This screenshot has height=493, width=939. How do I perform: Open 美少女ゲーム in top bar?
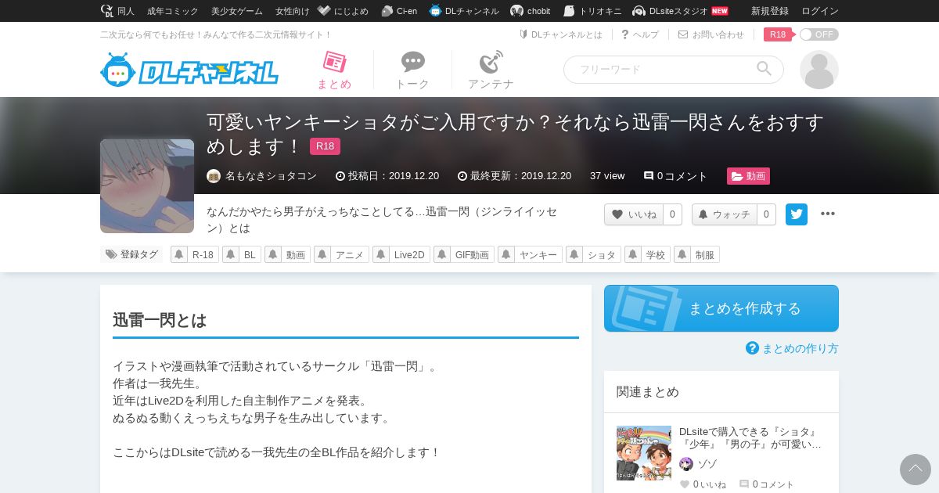click(x=237, y=11)
